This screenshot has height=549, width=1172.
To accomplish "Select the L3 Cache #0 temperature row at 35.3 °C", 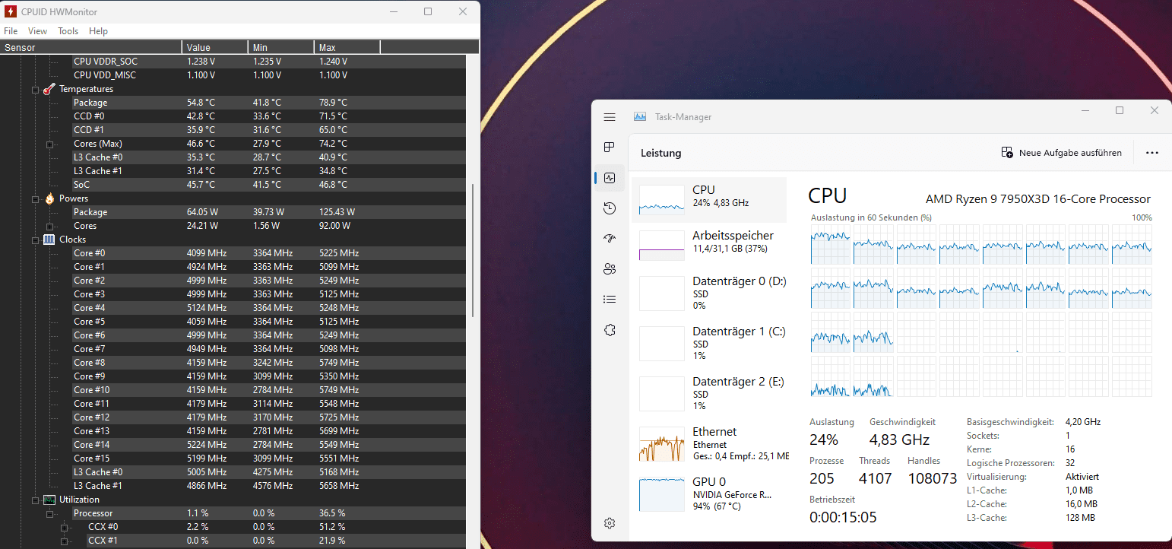I will point(269,157).
